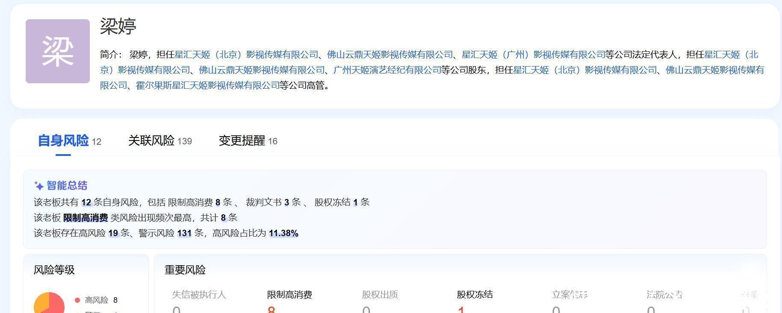Switch to the 自身风险 tab

coord(63,140)
